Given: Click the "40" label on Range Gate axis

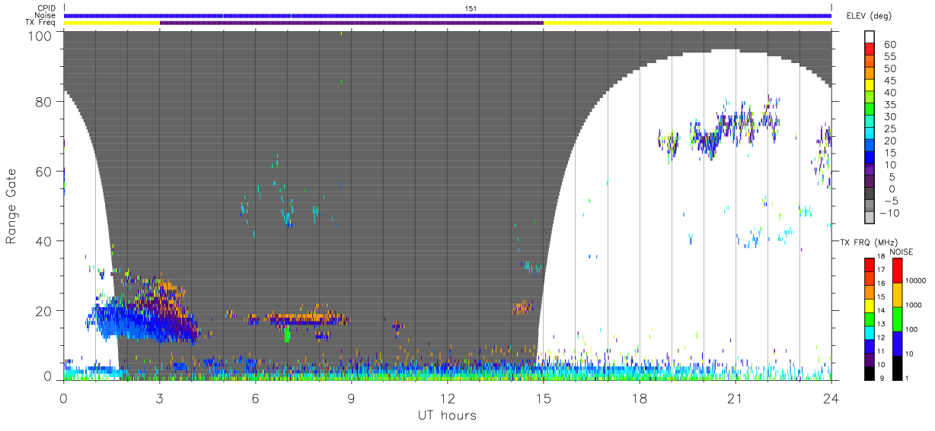Looking at the screenshot, I should click(44, 241).
